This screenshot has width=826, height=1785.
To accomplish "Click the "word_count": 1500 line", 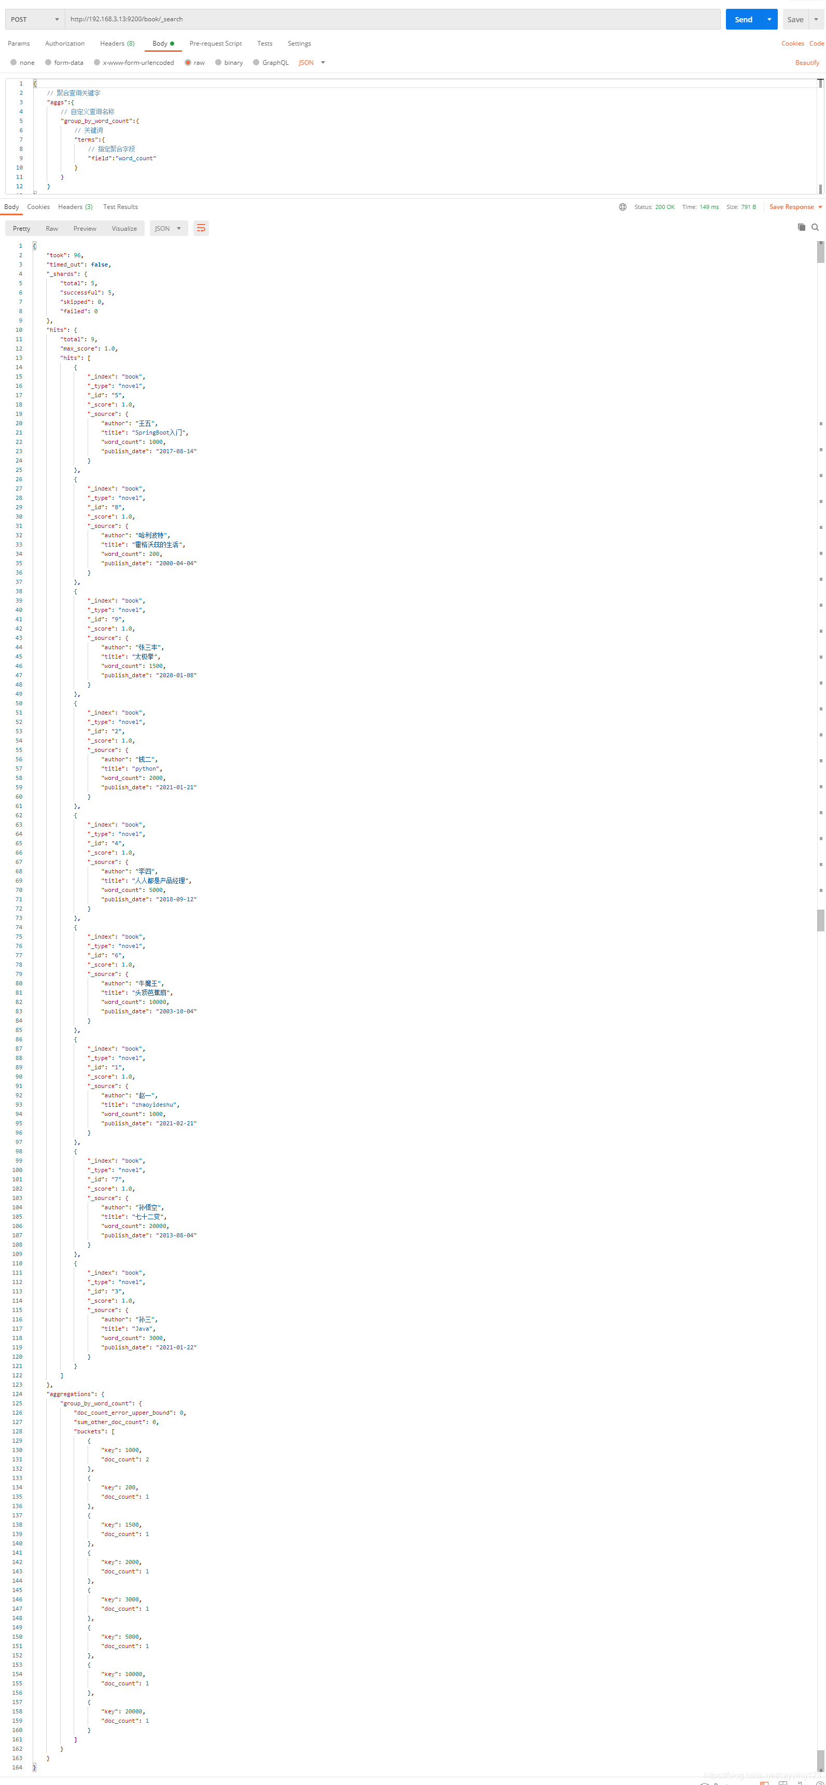I will [134, 666].
